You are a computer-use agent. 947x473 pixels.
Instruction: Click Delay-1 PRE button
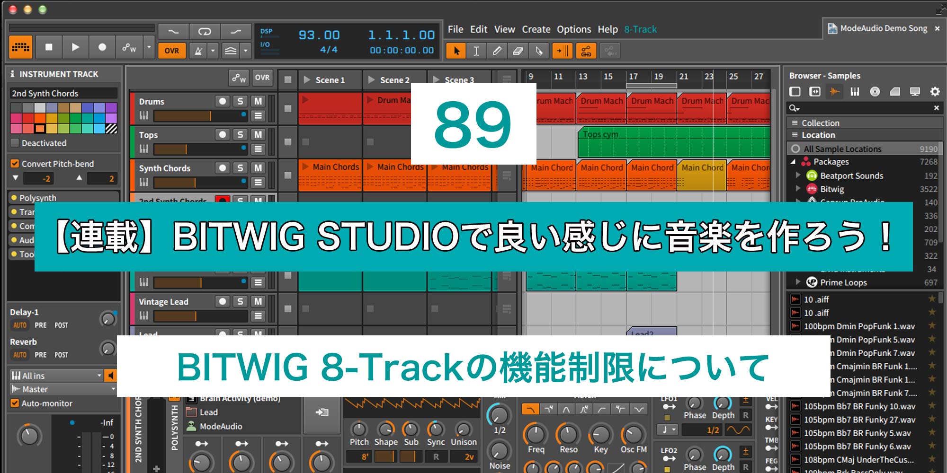coord(41,325)
